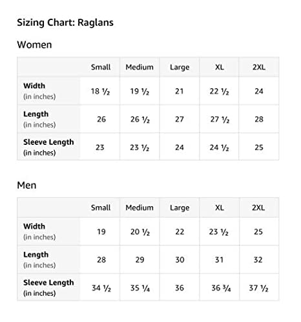This screenshot has height=322, width=301.
Task: Click the Sizing Chart: Raglans title
Action: coord(65,23)
